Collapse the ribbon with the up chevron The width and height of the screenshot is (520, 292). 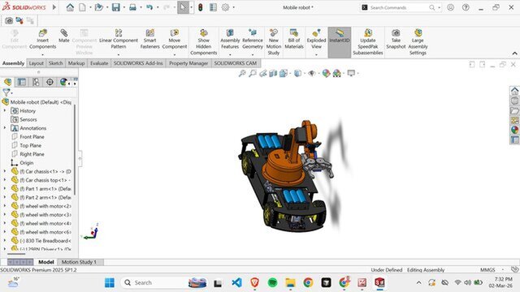(514, 54)
